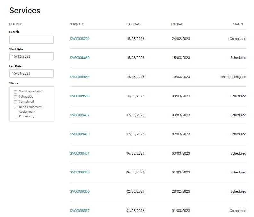Open service link SV00008437
Image resolution: width=254 pixels, height=217 pixels.
coord(80,115)
